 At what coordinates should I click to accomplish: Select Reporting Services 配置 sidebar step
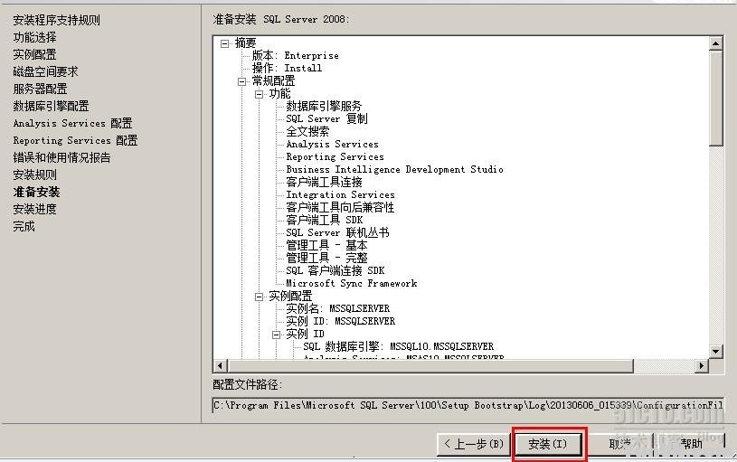click(75, 140)
